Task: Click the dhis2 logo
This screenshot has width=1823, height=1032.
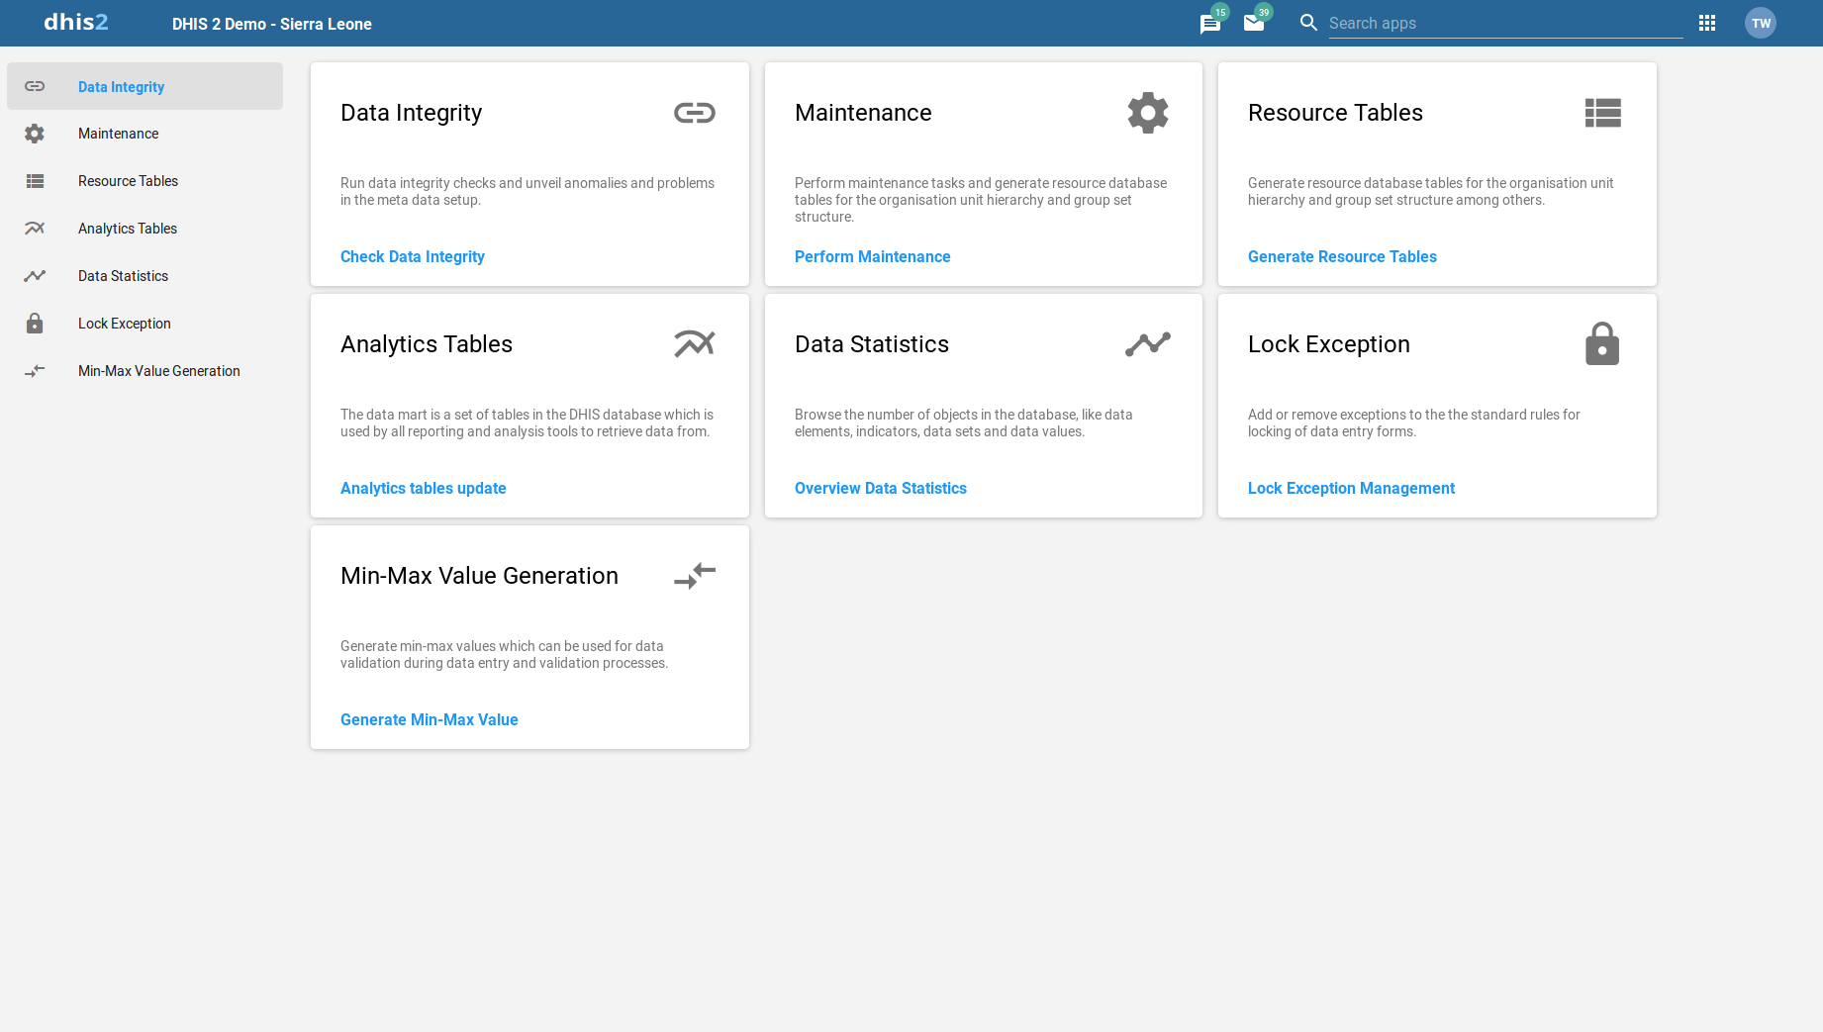Action: click(76, 23)
